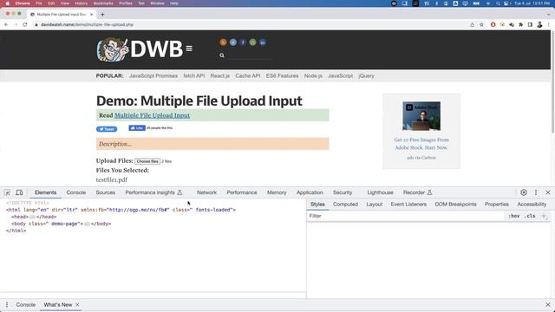The height and width of the screenshot is (312, 555).
Task: Go back in browser history
Action: (x=6, y=25)
